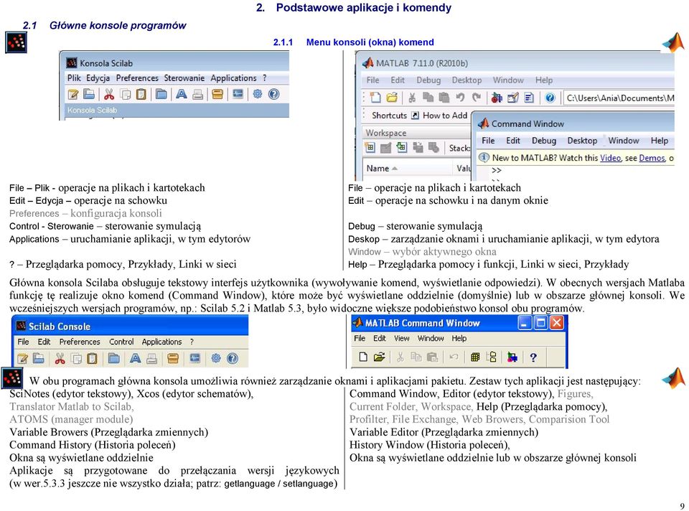
Task: Click workspace browser grid icon in MATLAB Command Window XP
Action: tap(474, 357)
